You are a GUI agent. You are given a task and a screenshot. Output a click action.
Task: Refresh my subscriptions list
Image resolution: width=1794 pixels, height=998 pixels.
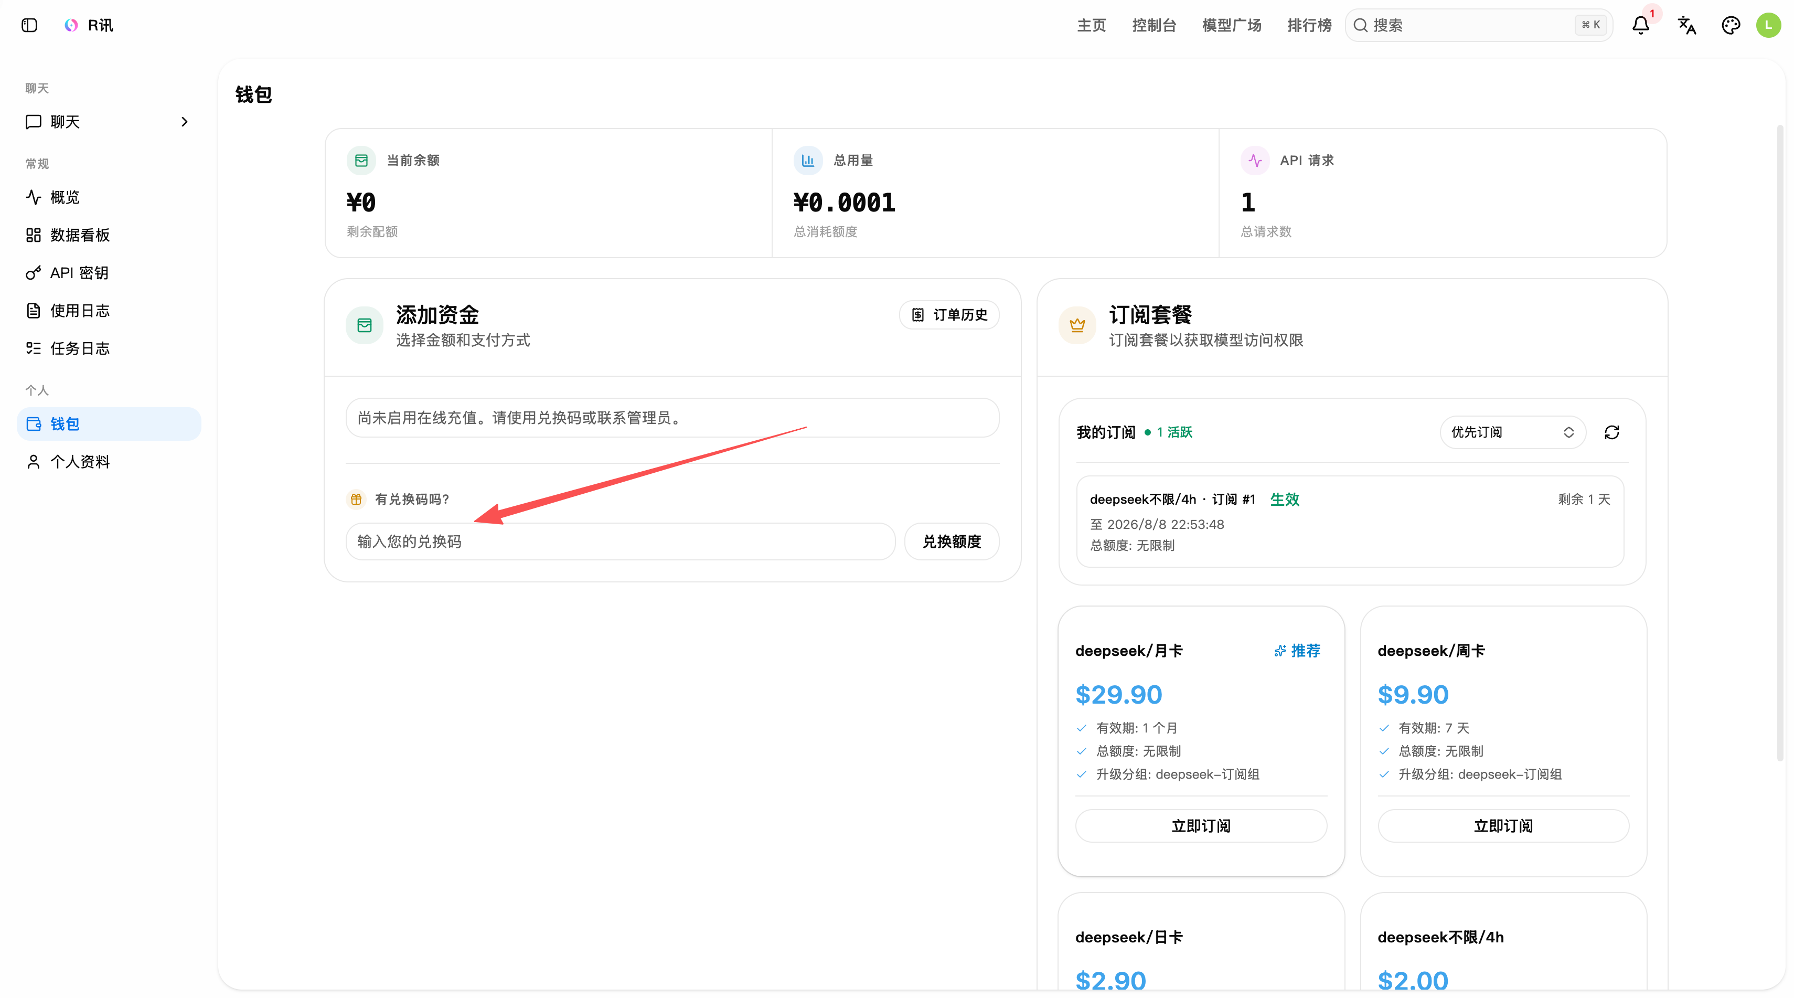pos(1611,432)
